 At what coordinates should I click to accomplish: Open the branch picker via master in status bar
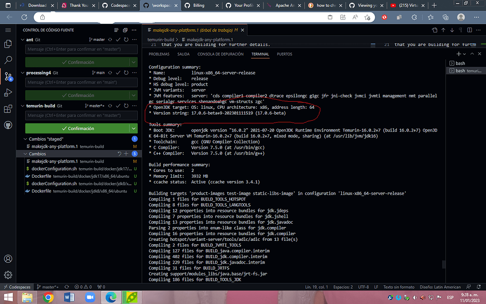[x=47, y=287]
